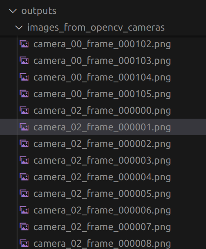Click image icon of camera_00_frame_000103.png

click(x=24, y=61)
